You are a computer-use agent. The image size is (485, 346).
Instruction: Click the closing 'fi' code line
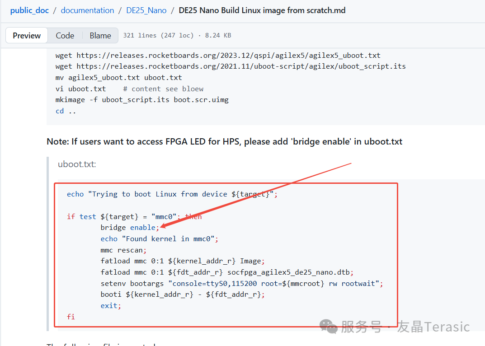point(71,317)
